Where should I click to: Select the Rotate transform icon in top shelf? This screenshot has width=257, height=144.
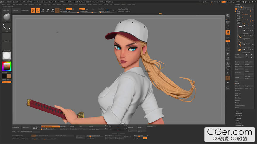[53, 10]
